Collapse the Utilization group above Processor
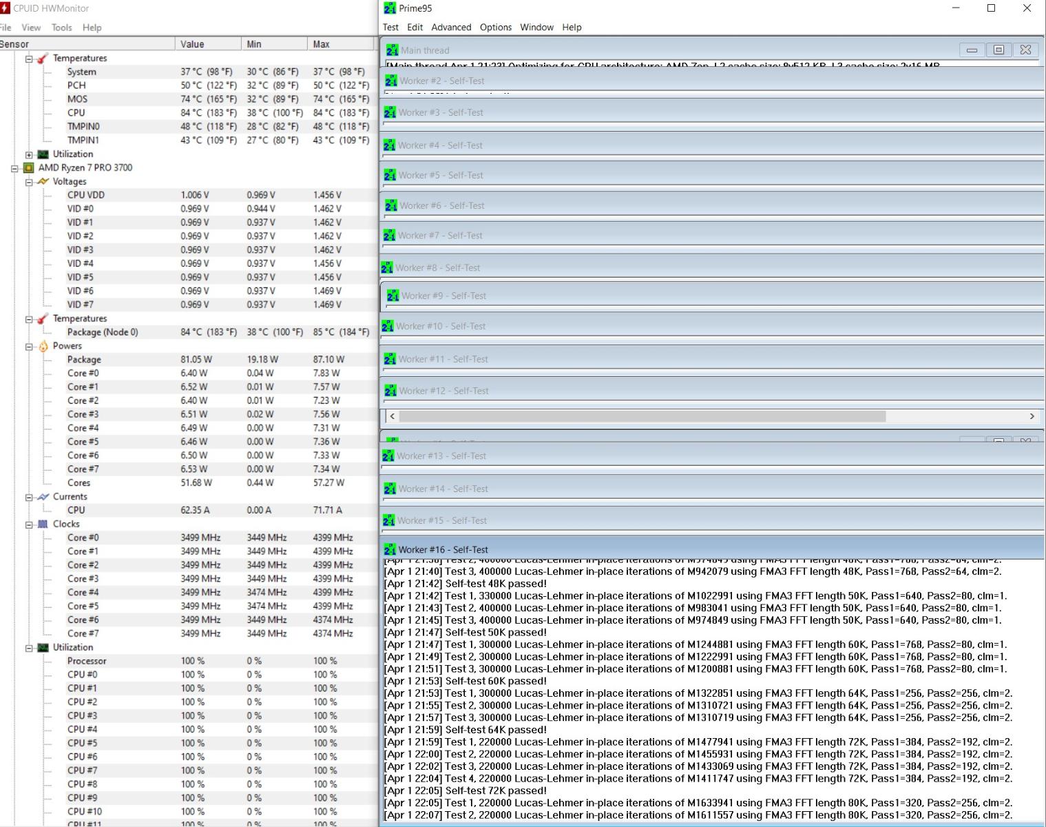Screen dimensions: 1046x827 [x=29, y=648]
